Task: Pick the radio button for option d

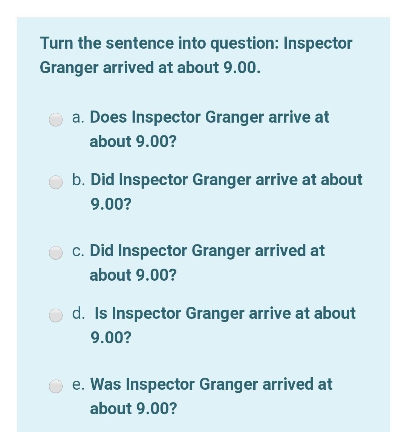Action: 56,315
